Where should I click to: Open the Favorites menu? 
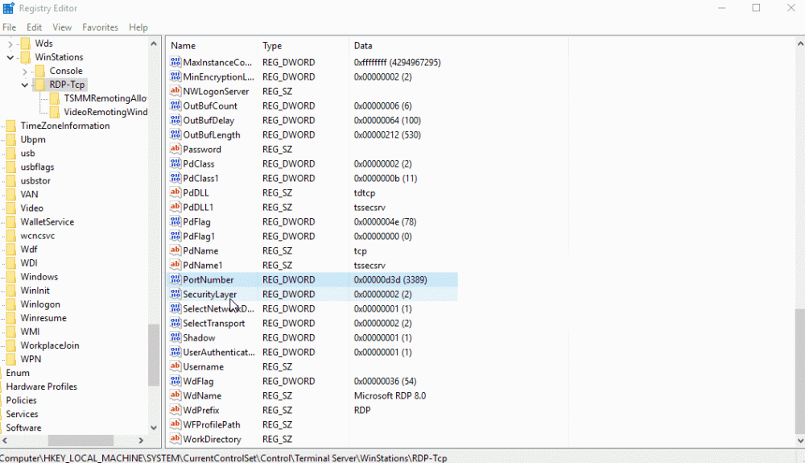tap(100, 27)
